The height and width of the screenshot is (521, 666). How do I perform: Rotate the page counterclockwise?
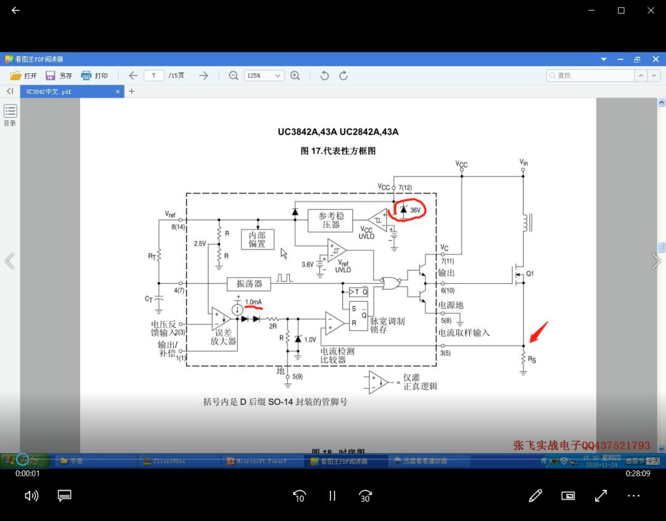point(324,76)
